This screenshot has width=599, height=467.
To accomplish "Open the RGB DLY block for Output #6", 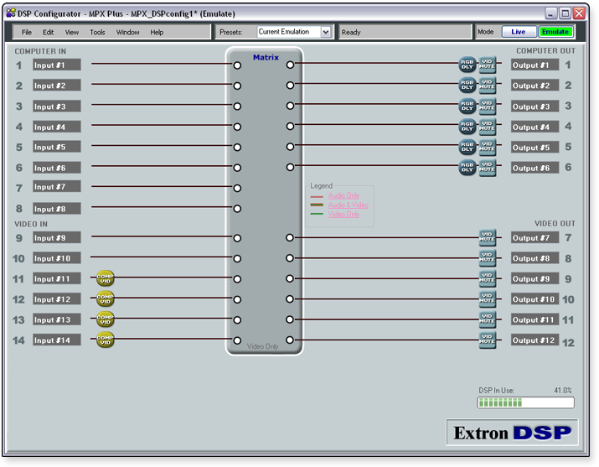I will [x=467, y=168].
